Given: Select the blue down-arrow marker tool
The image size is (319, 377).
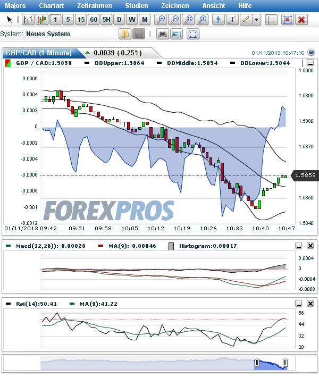Looking at the screenshot, I should point(219,20).
